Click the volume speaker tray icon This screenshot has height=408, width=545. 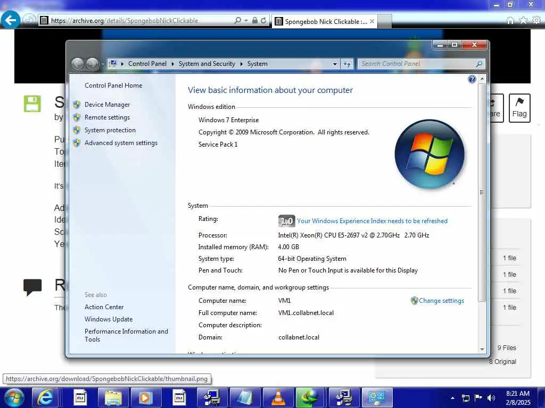[491, 398]
